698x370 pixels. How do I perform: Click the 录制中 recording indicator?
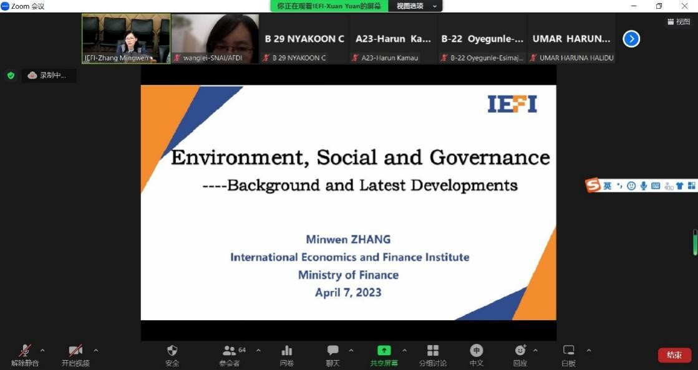[x=49, y=75]
